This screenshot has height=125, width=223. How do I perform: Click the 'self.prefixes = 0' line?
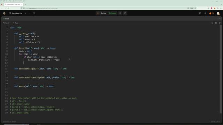(29, 36)
